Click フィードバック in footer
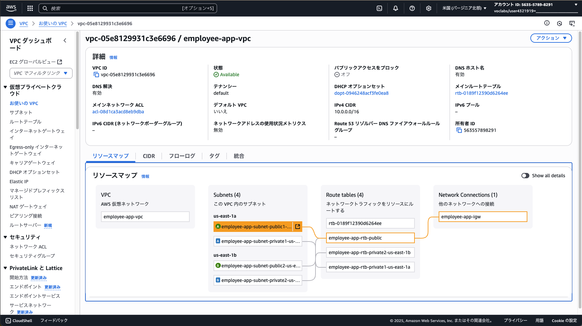This screenshot has height=326, width=582. click(x=54, y=320)
